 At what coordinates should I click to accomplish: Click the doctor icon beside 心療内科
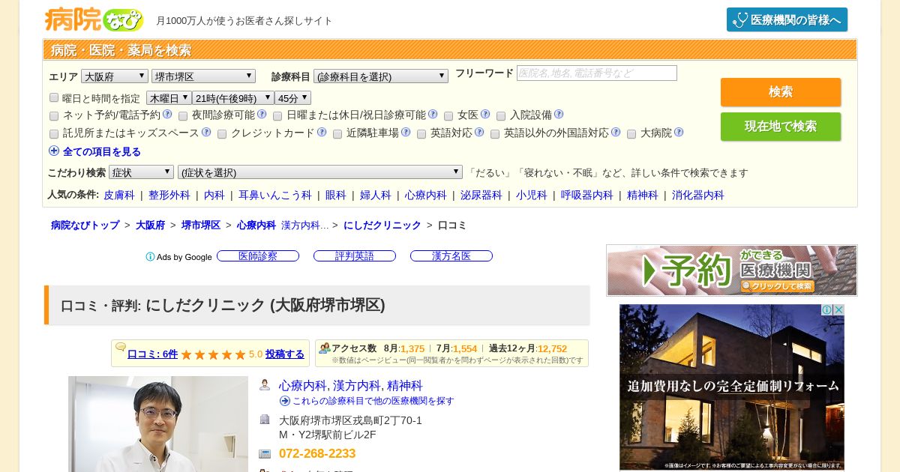pos(265,385)
